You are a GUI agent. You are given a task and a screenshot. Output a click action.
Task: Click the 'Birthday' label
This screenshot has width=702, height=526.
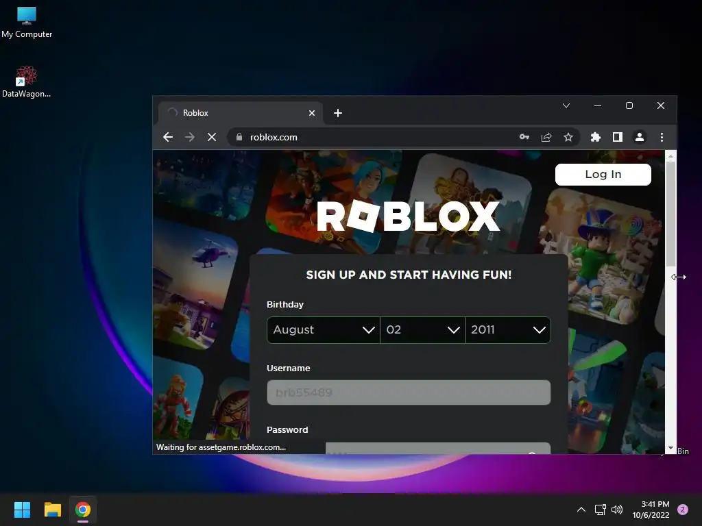(285, 305)
